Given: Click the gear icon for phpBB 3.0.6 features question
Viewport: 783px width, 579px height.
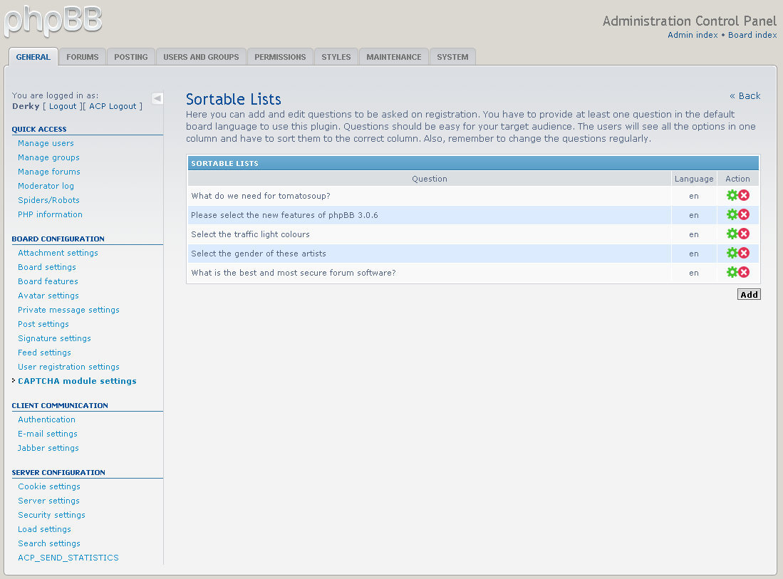Looking at the screenshot, I should point(732,214).
